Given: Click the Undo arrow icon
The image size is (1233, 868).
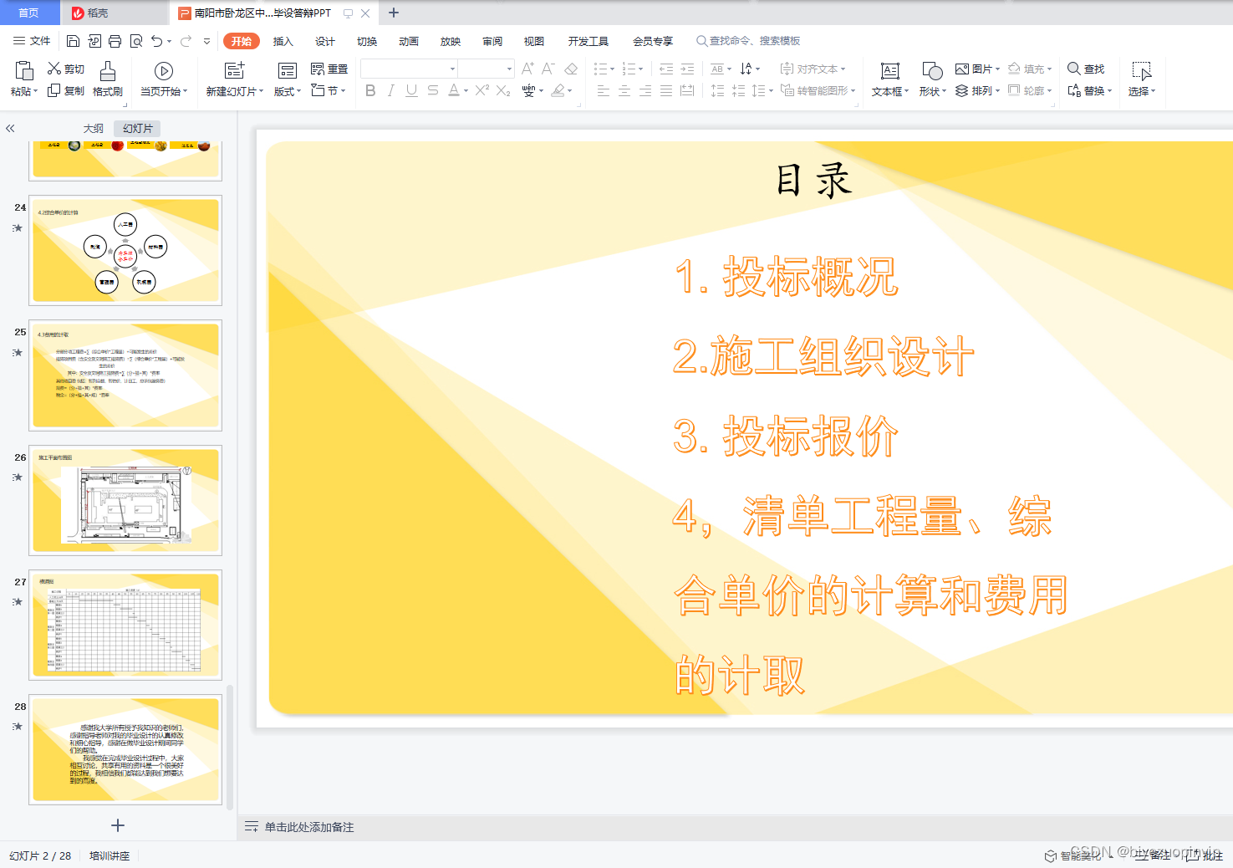Looking at the screenshot, I should [x=156, y=41].
